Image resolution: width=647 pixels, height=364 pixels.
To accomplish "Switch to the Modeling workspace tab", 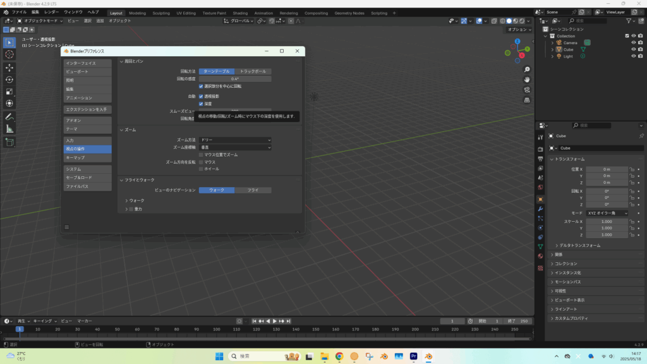I will 137,13.
